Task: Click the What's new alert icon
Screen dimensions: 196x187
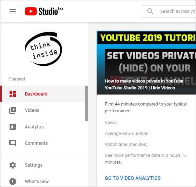Action: click(x=13, y=182)
